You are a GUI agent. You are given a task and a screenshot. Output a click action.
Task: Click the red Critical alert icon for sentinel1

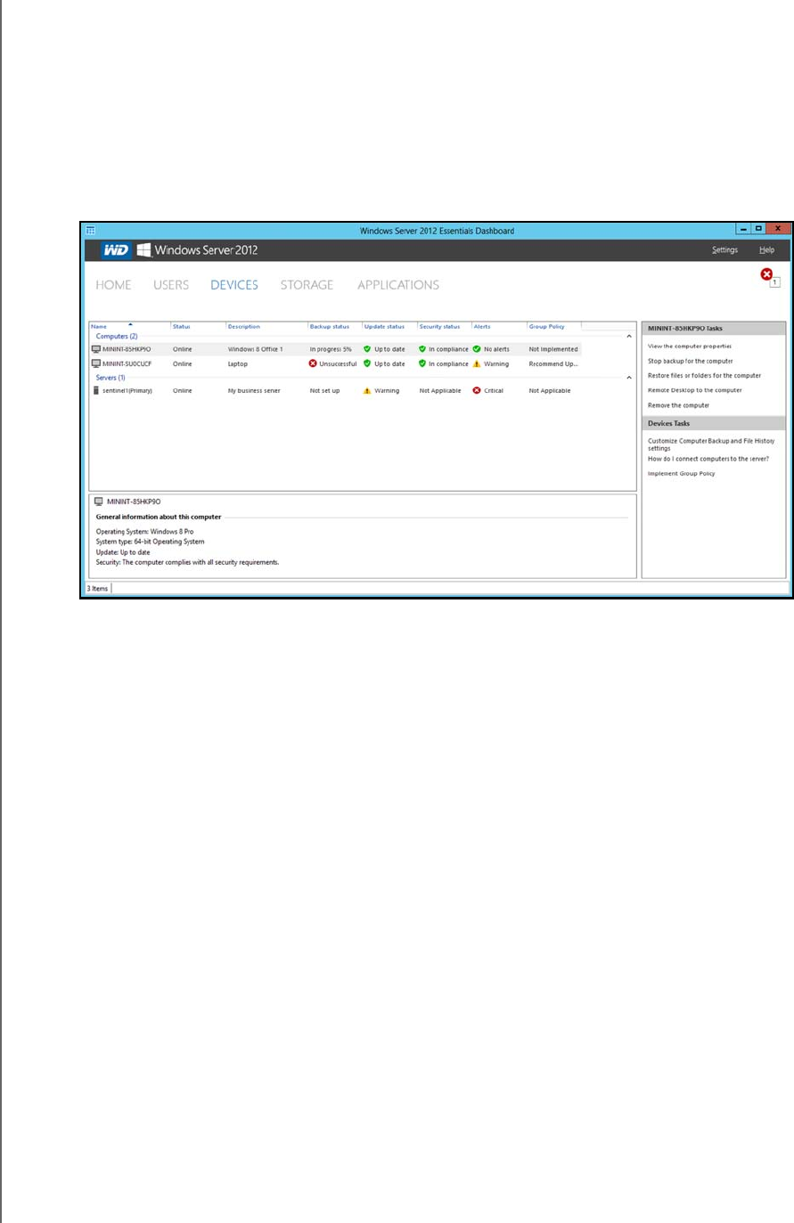point(477,391)
